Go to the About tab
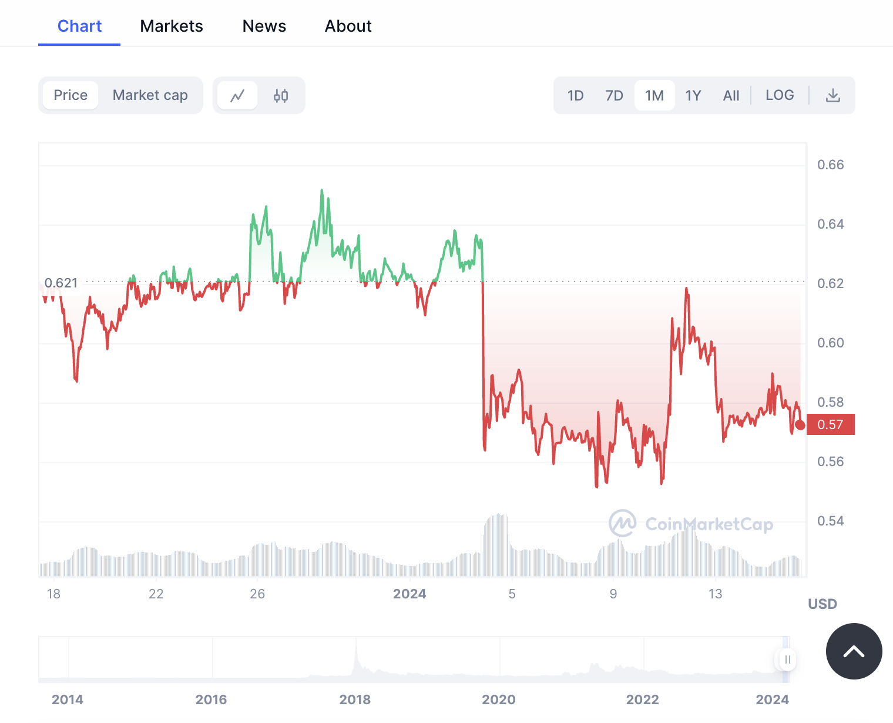Viewport: 893px width, 723px height. pos(348,26)
